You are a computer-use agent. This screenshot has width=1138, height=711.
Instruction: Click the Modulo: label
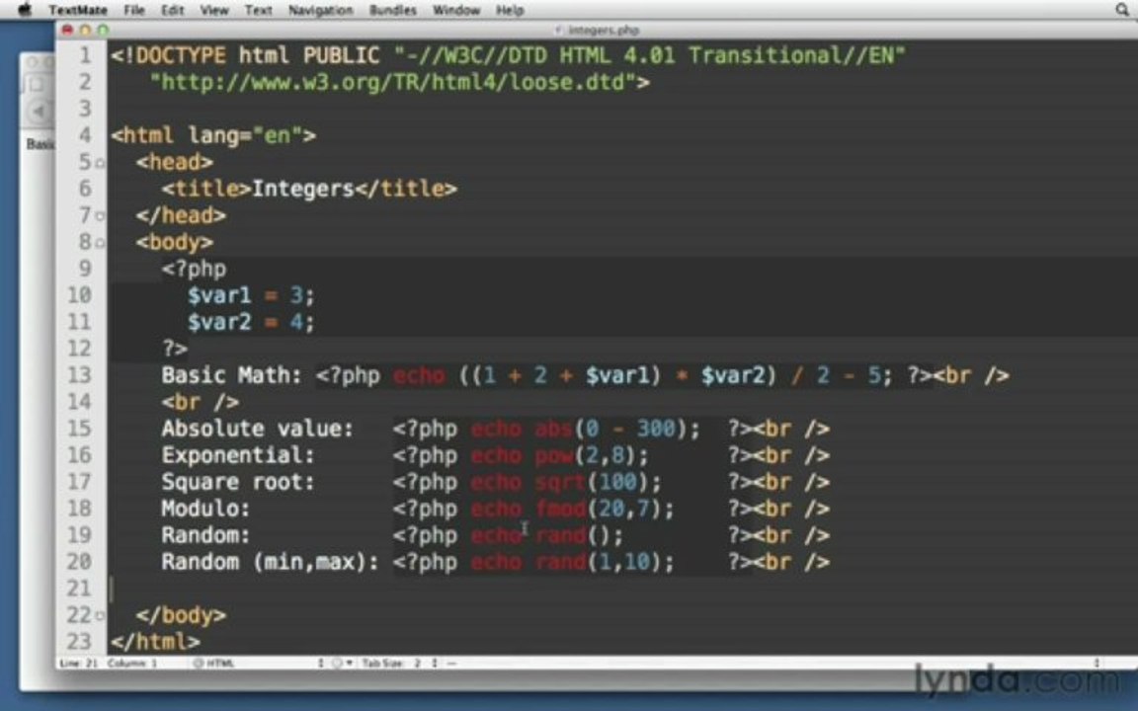click(205, 510)
